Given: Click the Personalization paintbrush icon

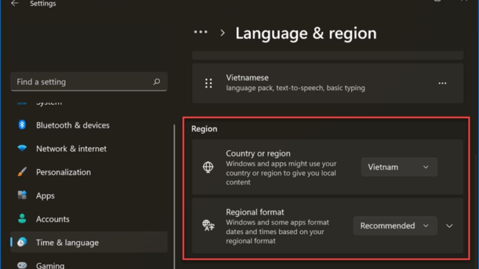Looking at the screenshot, I should (22, 172).
